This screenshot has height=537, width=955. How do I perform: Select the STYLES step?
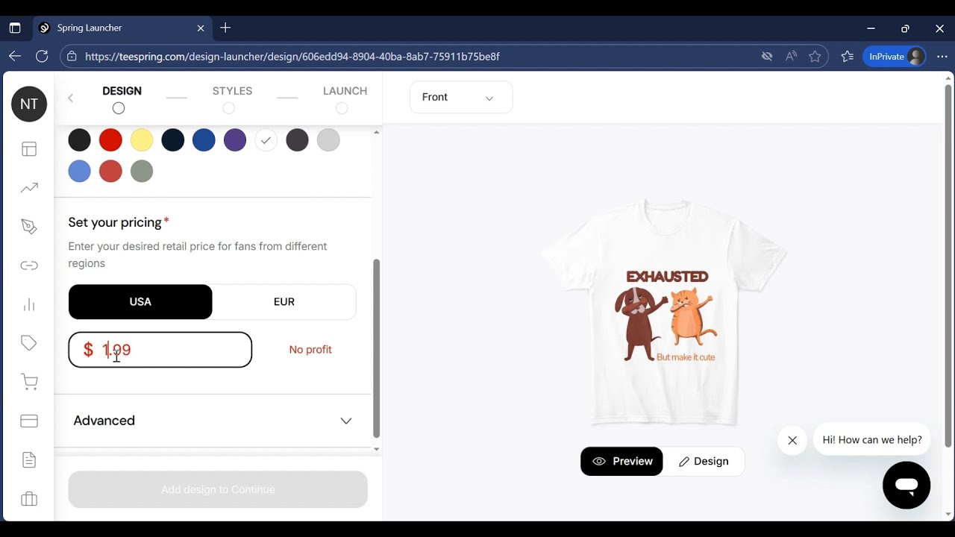click(232, 98)
